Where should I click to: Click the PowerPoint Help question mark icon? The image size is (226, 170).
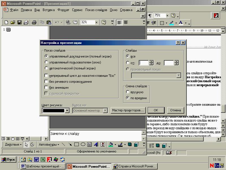104,22
